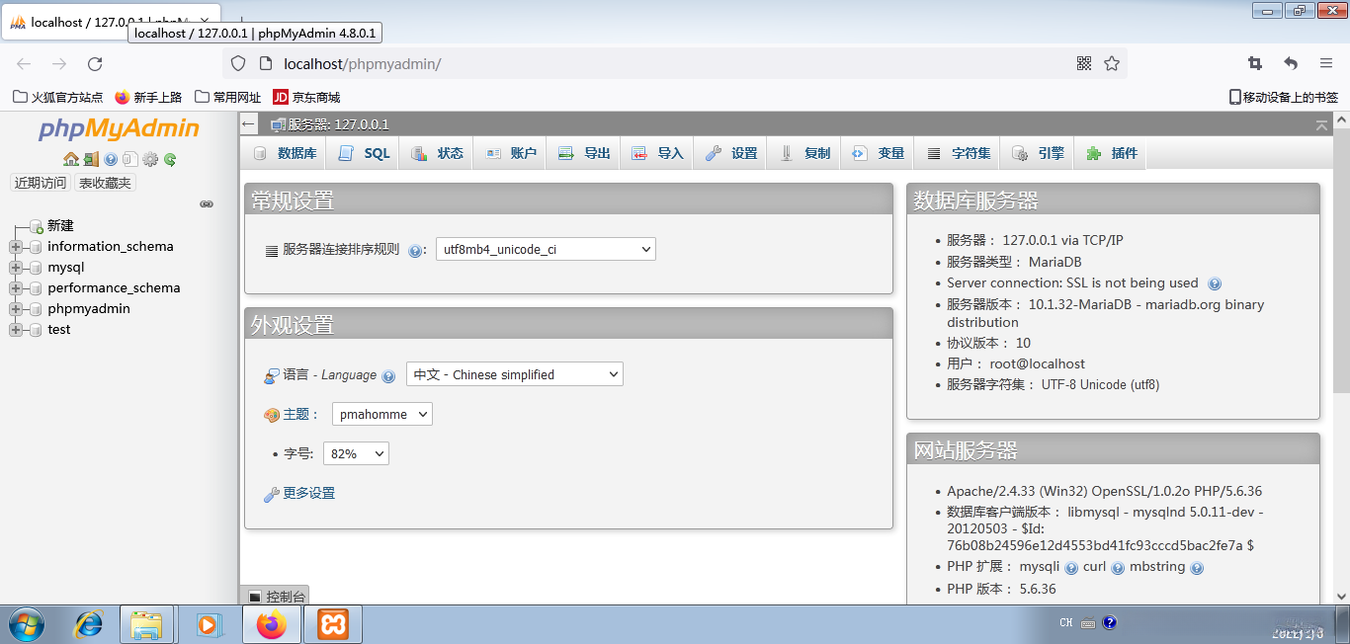Switch to the 账户 tab
The image size is (1350, 644).
(510, 153)
